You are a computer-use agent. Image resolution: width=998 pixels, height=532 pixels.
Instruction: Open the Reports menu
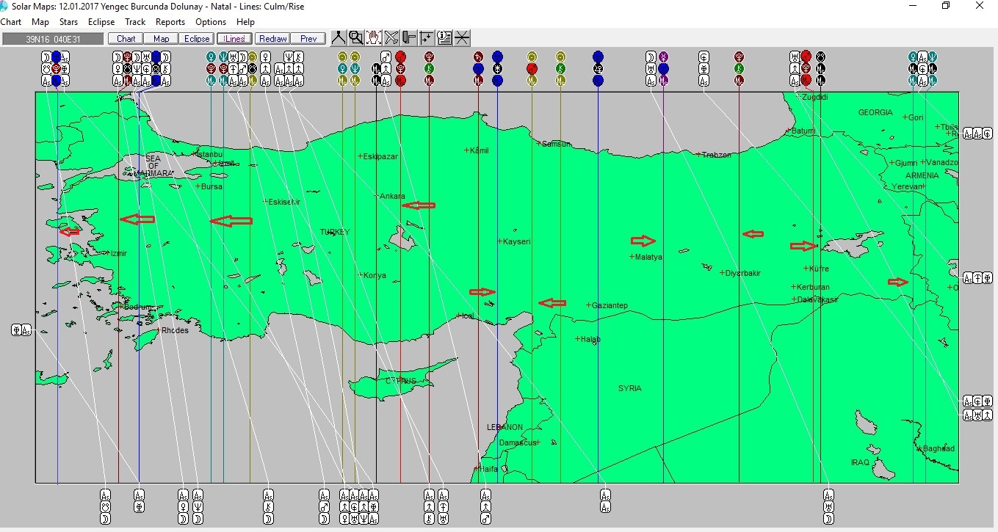click(170, 22)
